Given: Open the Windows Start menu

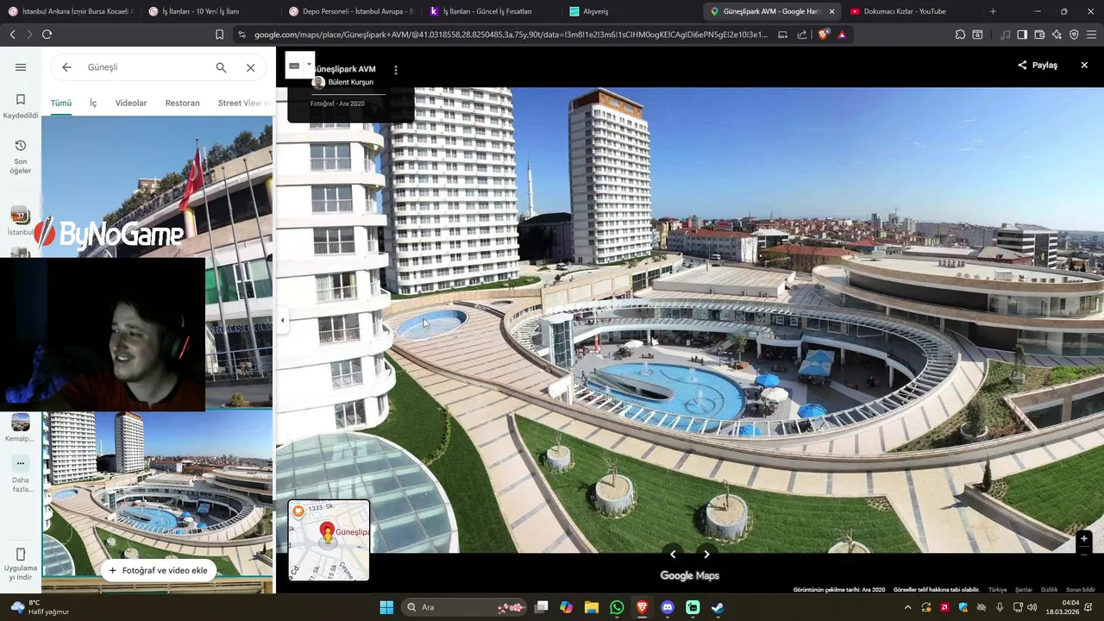Looking at the screenshot, I should pos(386,607).
